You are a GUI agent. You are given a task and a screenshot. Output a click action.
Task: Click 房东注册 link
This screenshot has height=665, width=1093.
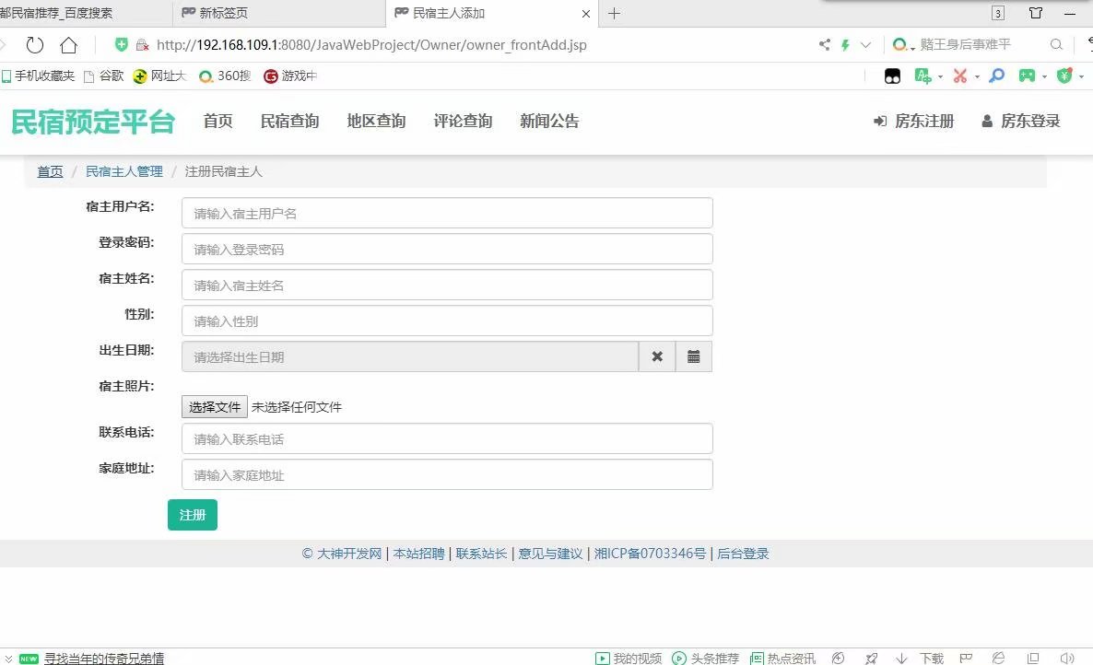(914, 122)
